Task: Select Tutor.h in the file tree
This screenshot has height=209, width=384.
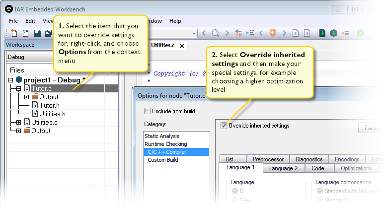Action: pyautogui.click(x=49, y=105)
